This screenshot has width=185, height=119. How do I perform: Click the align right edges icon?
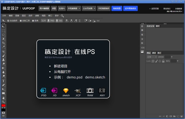click(76, 21)
